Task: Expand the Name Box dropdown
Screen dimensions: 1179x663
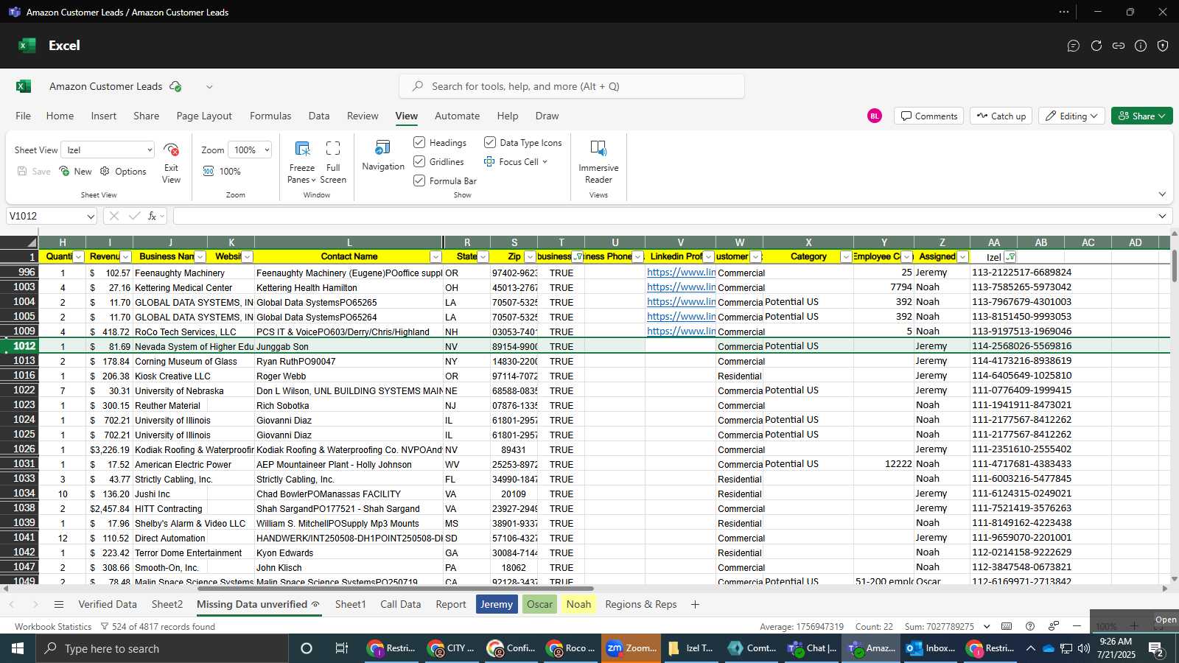Action: (x=91, y=217)
